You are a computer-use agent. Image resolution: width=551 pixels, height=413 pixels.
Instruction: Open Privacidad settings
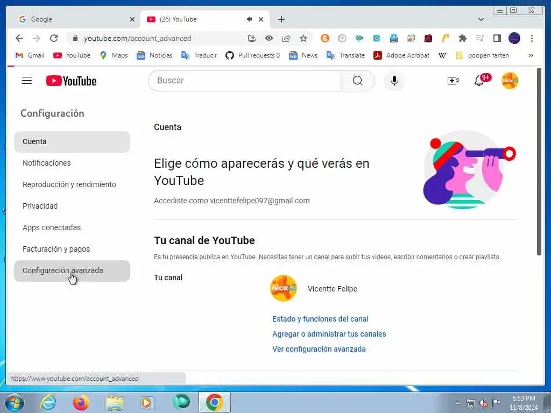coord(72,206)
